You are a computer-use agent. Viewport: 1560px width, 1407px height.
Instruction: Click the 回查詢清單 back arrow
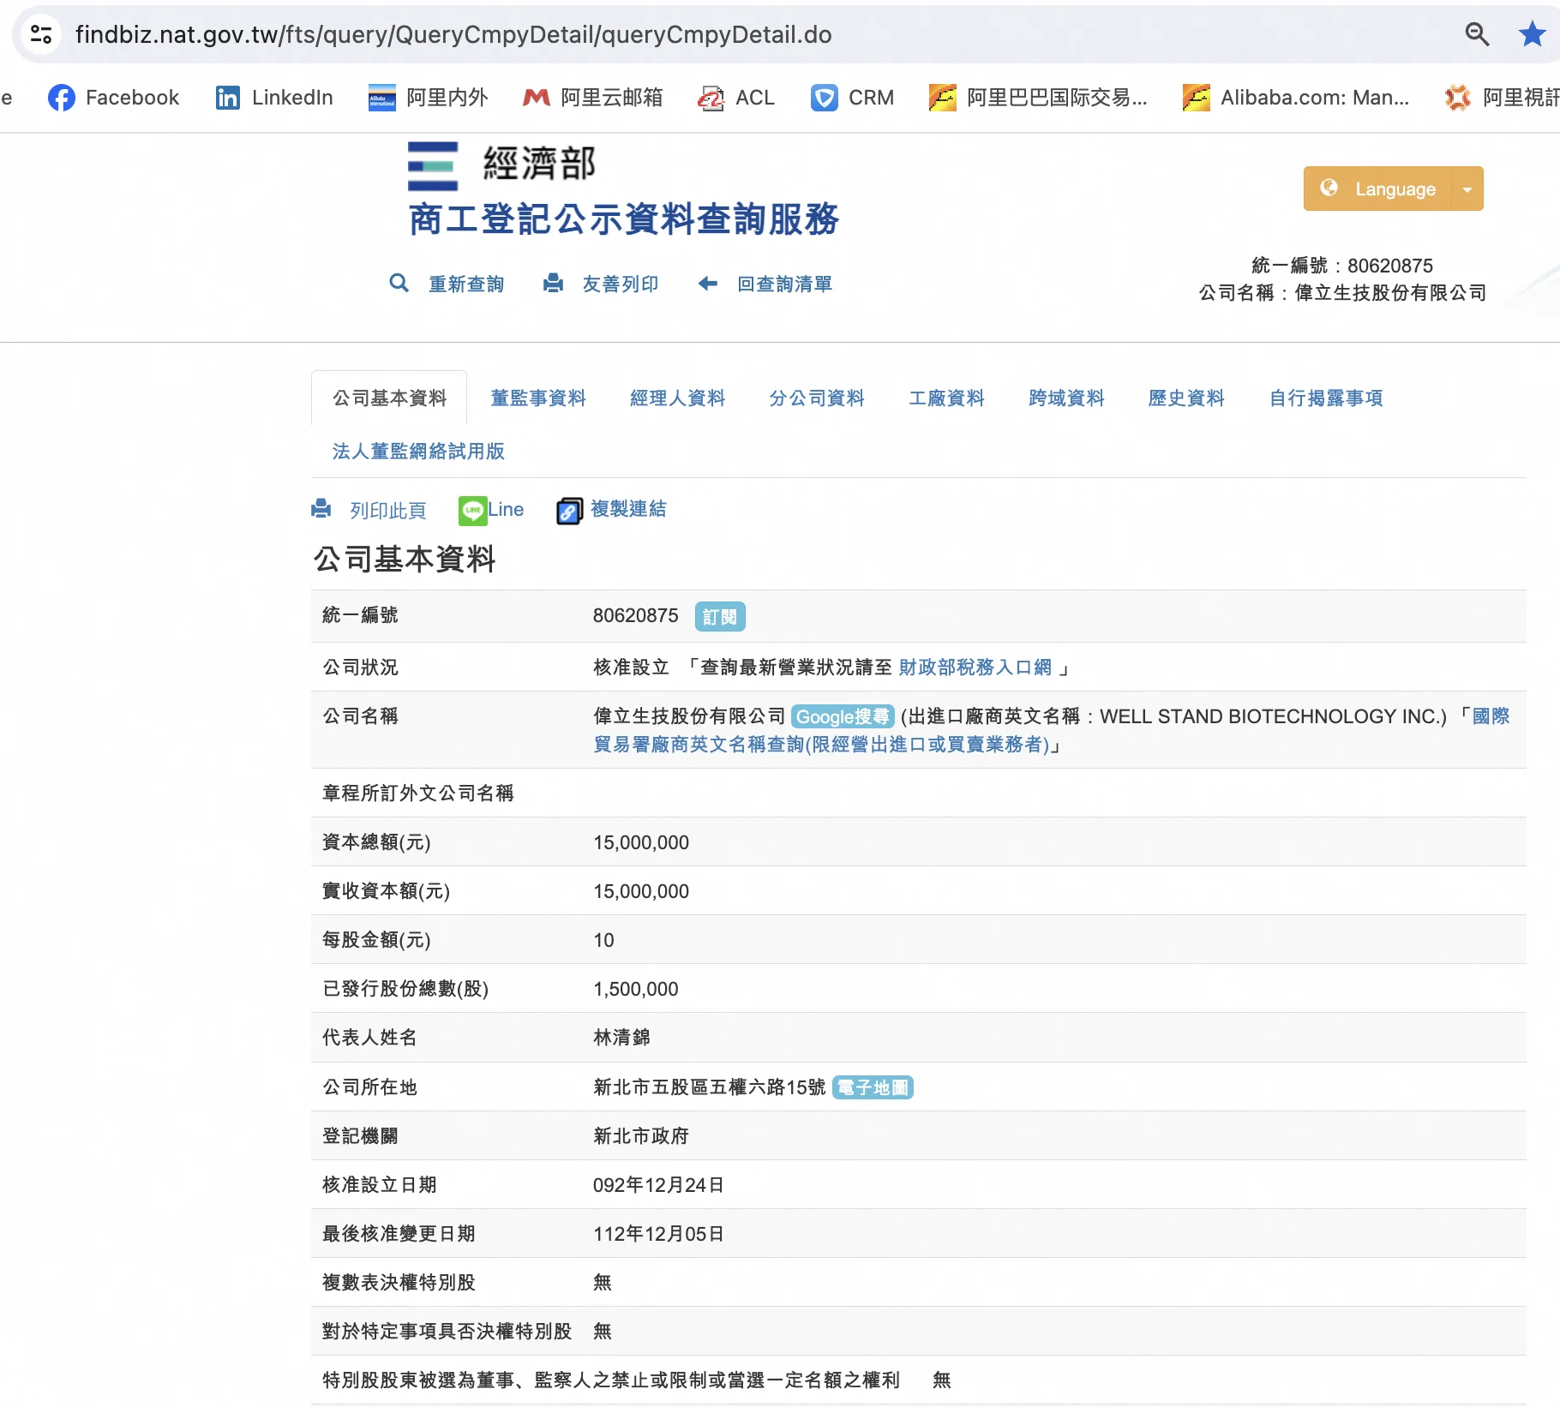click(x=708, y=284)
